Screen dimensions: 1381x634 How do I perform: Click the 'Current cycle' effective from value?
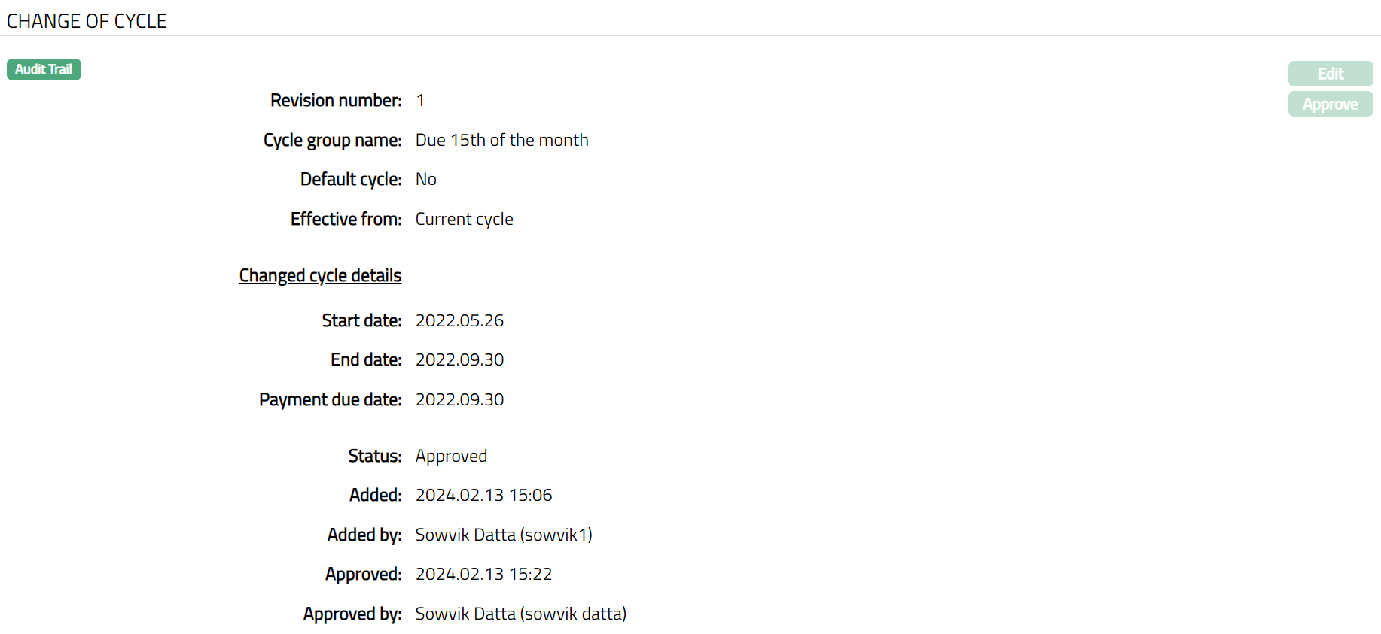tap(464, 220)
